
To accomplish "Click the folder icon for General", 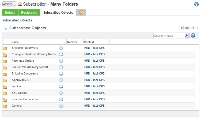I will 5,106.
